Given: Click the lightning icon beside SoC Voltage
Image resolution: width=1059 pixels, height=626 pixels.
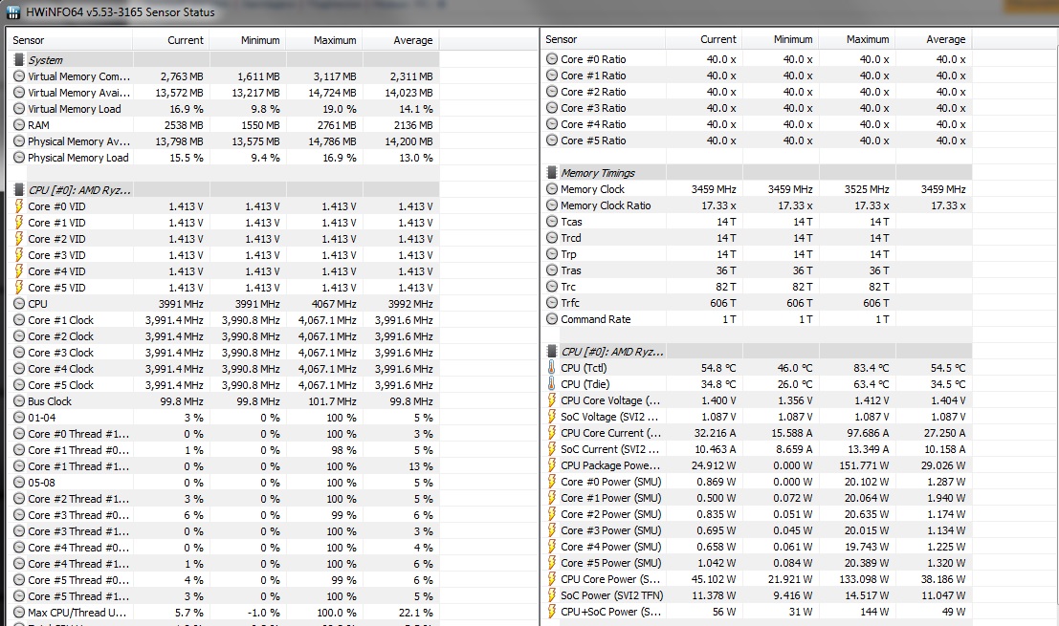Looking at the screenshot, I should [x=552, y=417].
